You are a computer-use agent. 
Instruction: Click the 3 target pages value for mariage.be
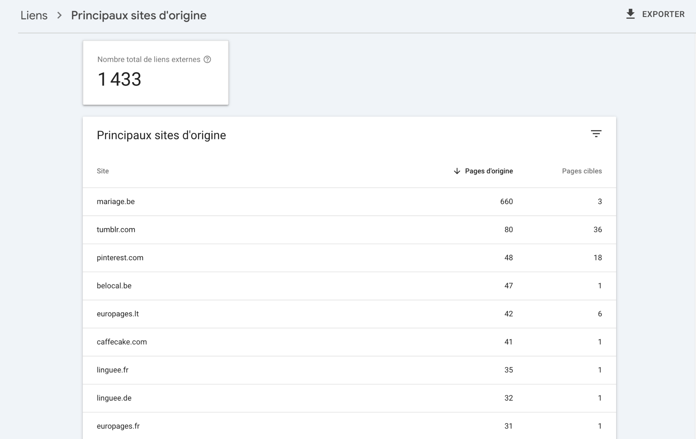click(600, 201)
